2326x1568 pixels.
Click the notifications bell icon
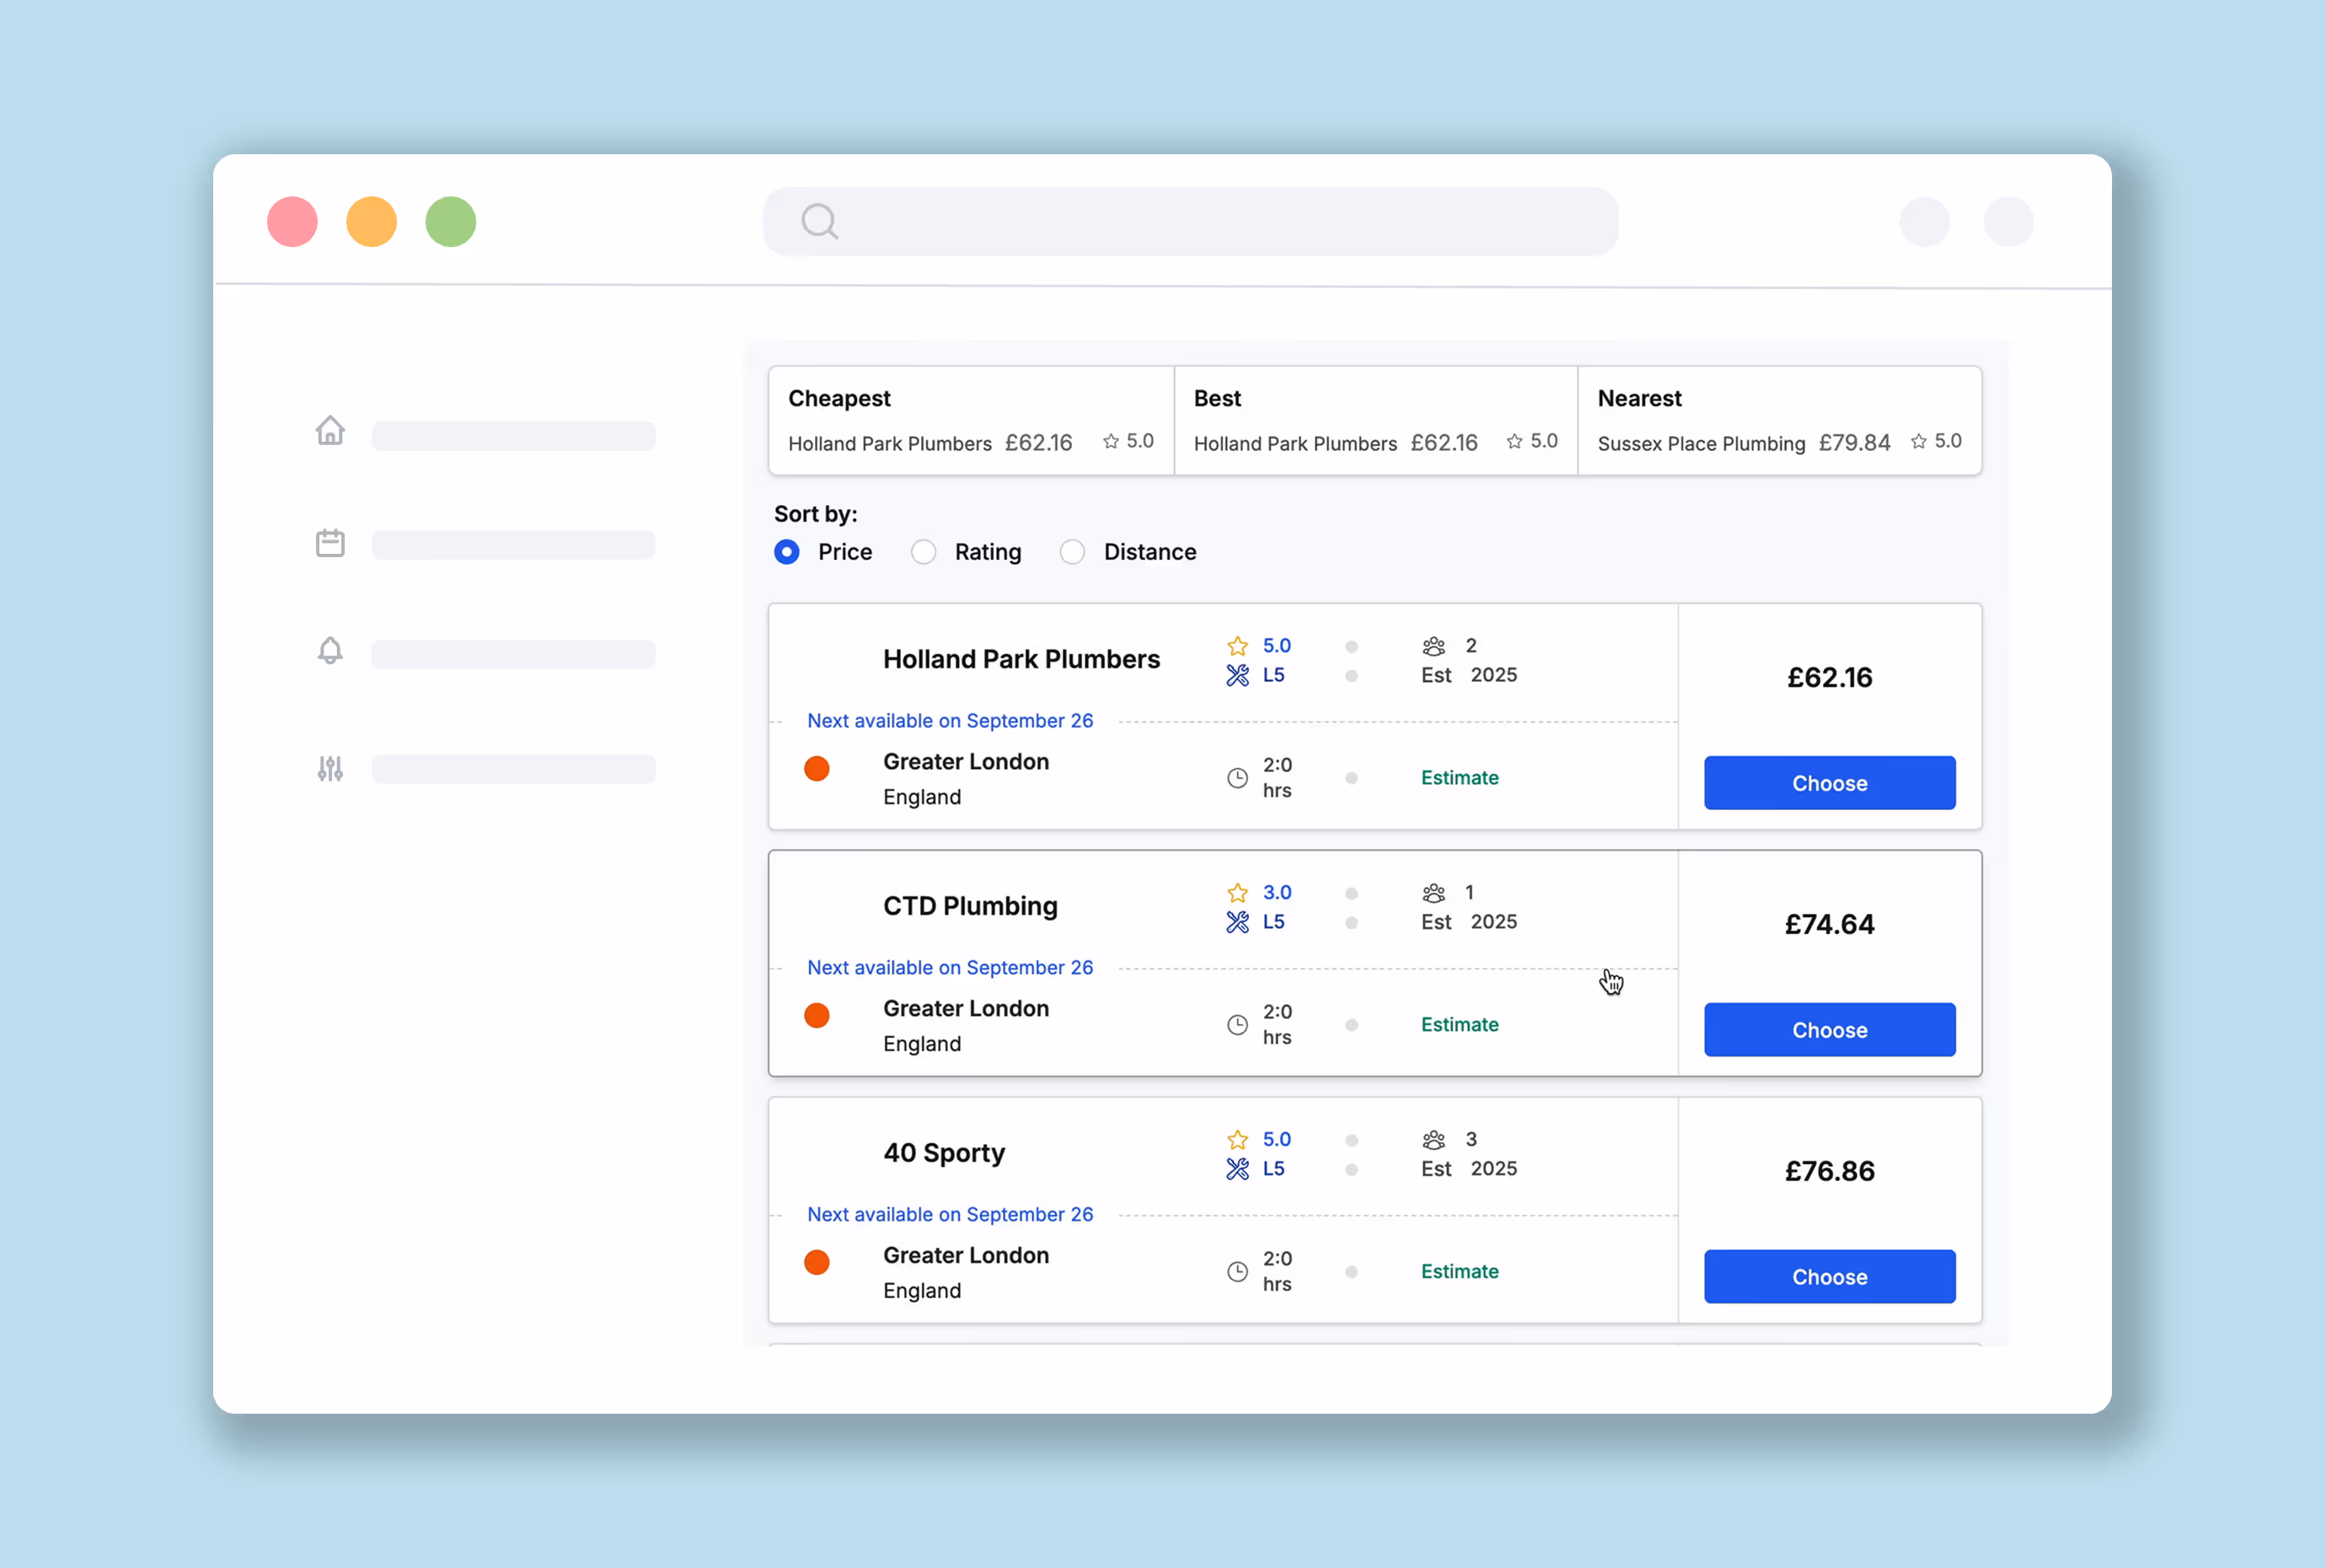330,651
